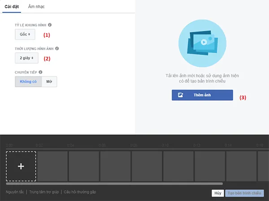Click the slideshow illustration in the circle
This screenshot has width=269, height=201.
[x=202, y=43]
